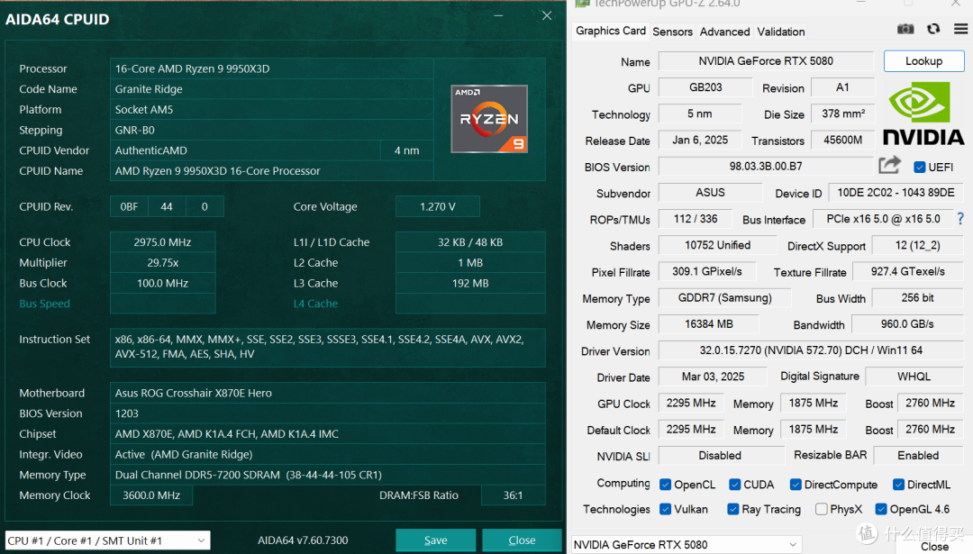Click the GPU name field in GPU-Z
This screenshot has width=973, height=554.
coord(766,60)
